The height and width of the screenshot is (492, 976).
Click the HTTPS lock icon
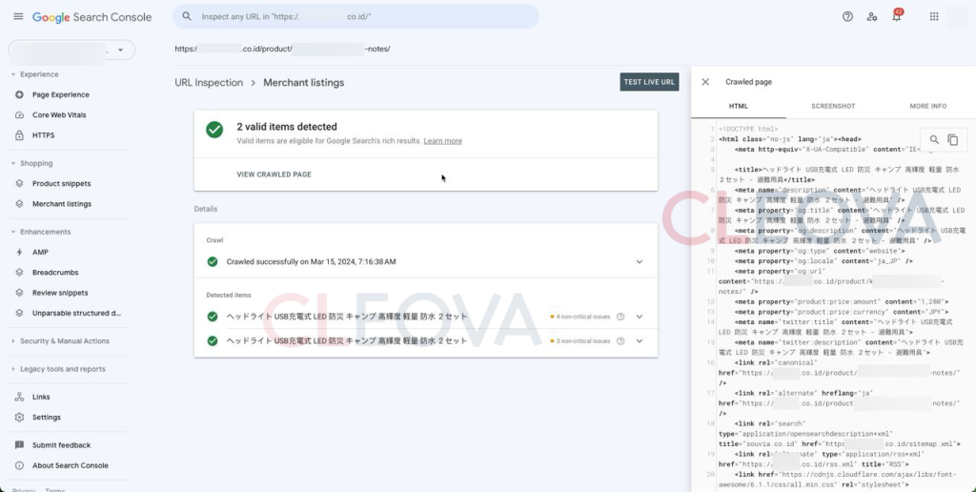coord(19,135)
